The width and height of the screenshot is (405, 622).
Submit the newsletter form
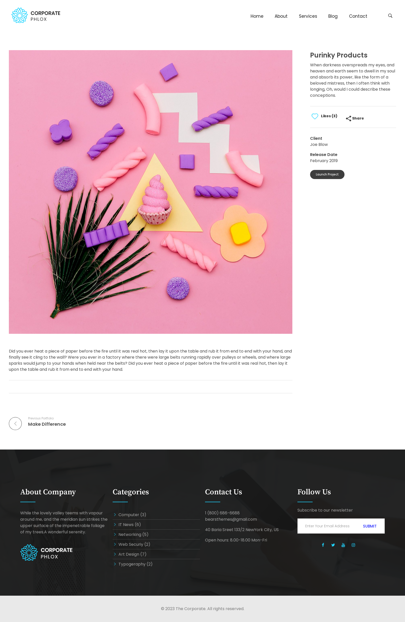[370, 526]
